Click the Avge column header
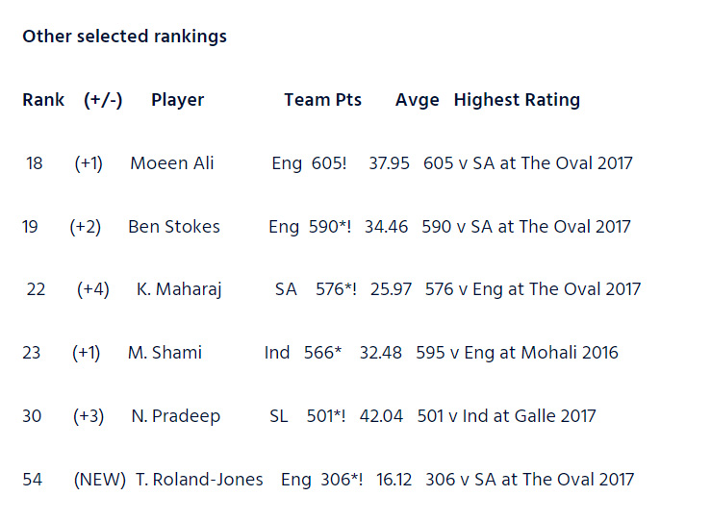This screenshot has height=521, width=711. [418, 100]
